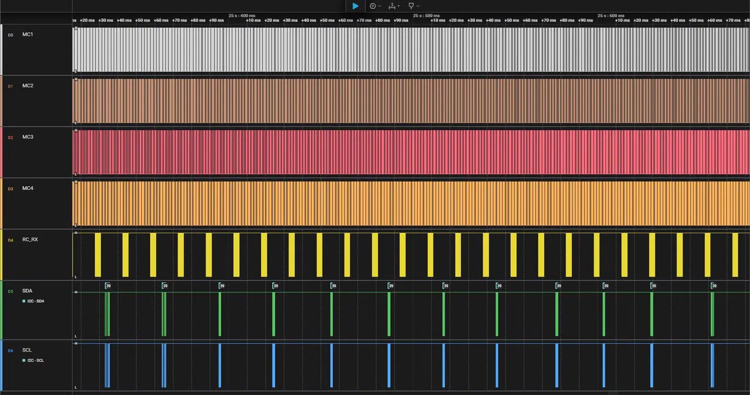Click the 25 s : 600 ms ruler label
Screen dimensions: 750x395
[x=611, y=15]
